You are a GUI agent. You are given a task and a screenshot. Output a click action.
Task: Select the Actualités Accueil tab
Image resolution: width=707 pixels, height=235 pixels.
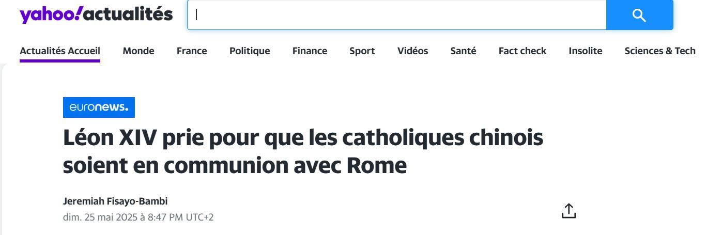click(60, 51)
